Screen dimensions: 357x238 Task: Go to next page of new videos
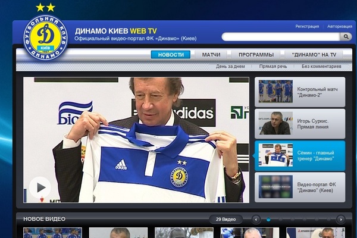click(x=340, y=220)
